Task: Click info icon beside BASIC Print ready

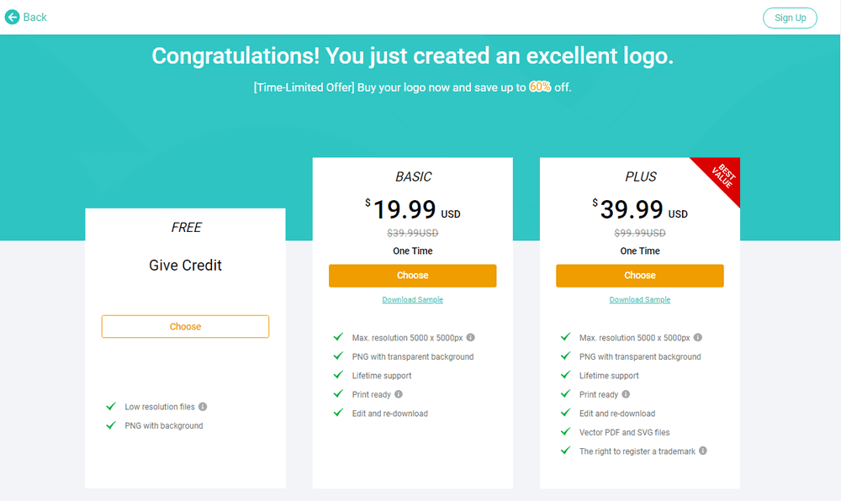Action: click(399, 394)
